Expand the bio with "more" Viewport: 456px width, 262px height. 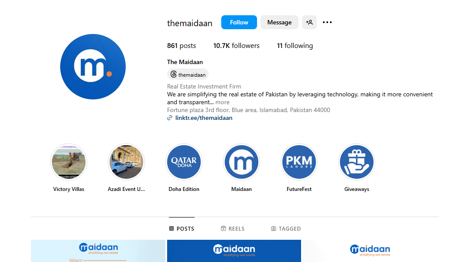[223, 102]
